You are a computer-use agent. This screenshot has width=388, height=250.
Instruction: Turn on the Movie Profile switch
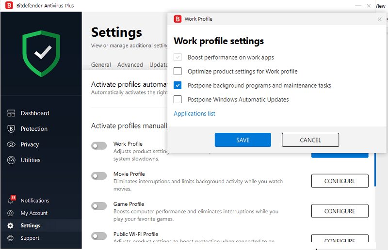(99, 176)
